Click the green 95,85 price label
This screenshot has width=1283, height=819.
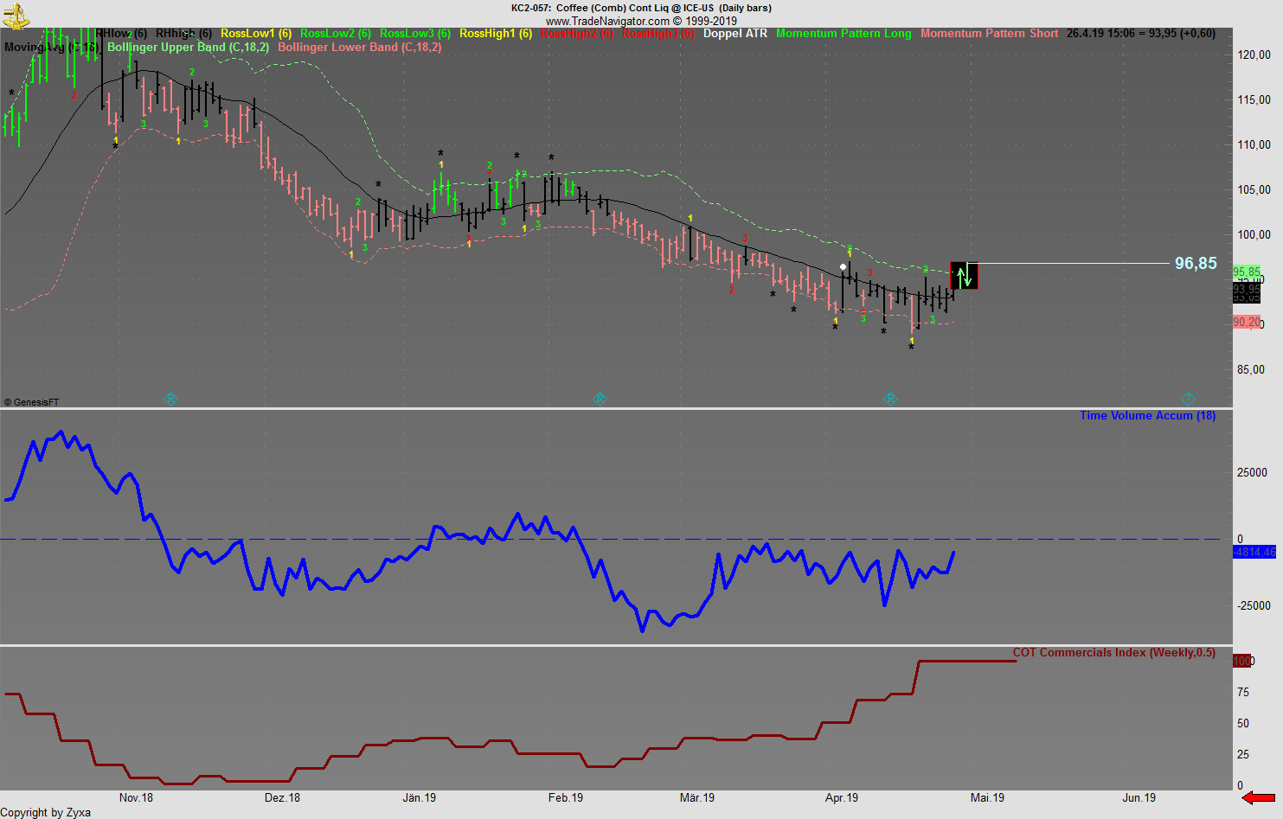click(x=1246, y=271)
